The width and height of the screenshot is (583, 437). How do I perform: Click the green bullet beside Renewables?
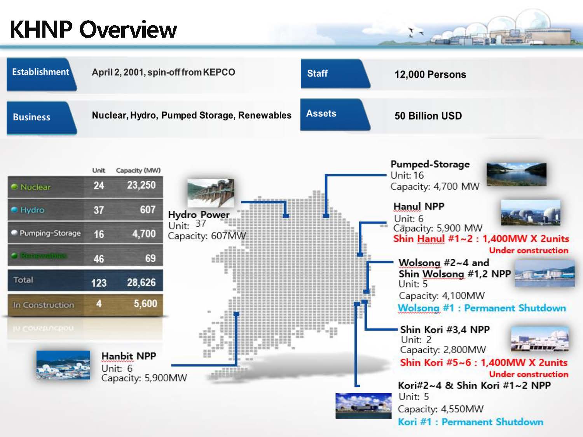coord(14,256)
